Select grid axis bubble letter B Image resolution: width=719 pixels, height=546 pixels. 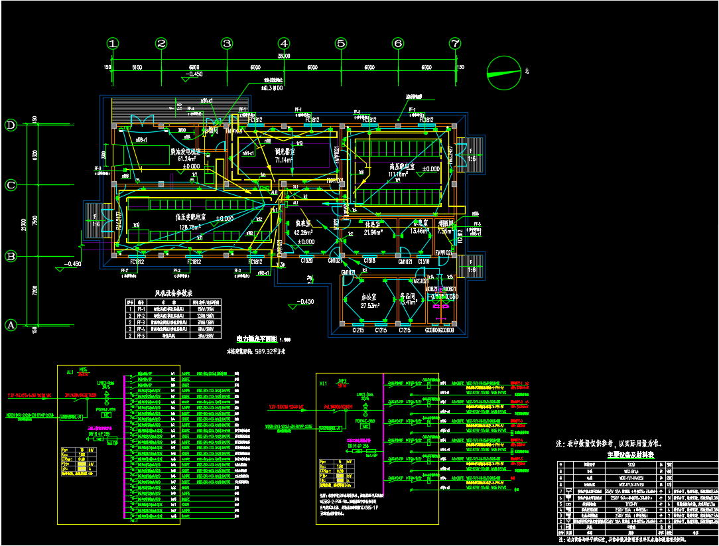11,256
